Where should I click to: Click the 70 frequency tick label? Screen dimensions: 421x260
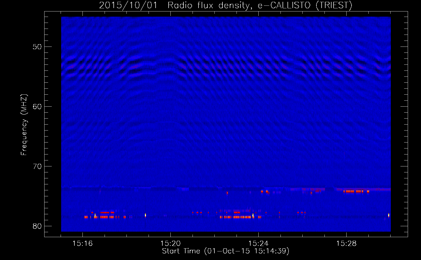(x=37, y=166)
